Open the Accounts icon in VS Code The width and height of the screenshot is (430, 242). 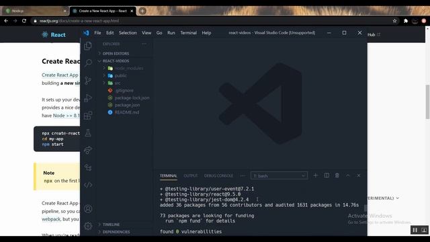88,209
